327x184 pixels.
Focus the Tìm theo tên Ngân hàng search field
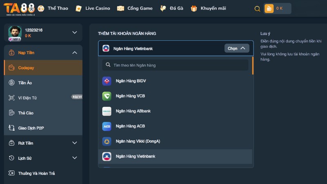tap(175, 65)
